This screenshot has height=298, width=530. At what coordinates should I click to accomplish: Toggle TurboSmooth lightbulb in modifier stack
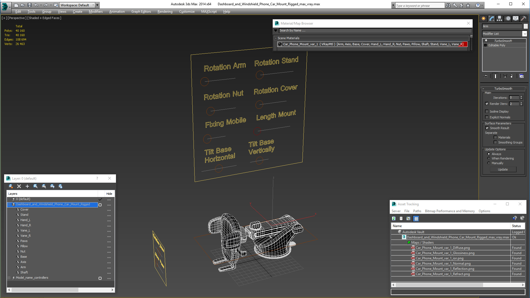point(486,41)
